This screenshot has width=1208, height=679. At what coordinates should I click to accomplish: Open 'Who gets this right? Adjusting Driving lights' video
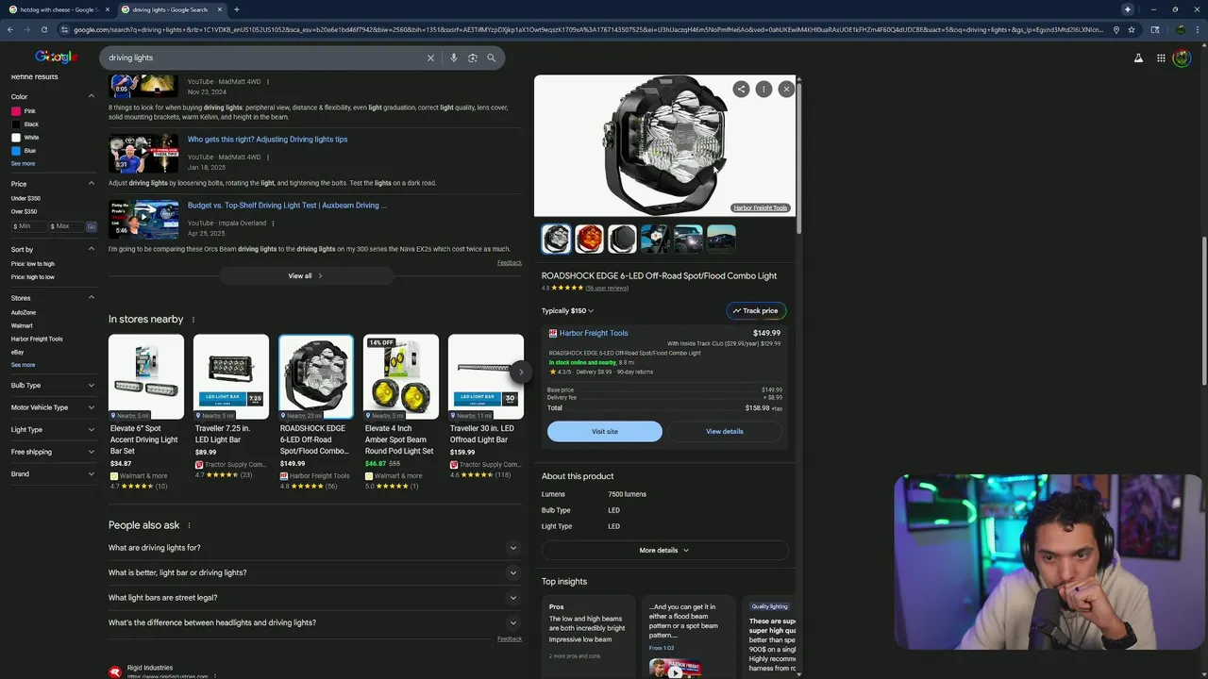pos(267,140)
